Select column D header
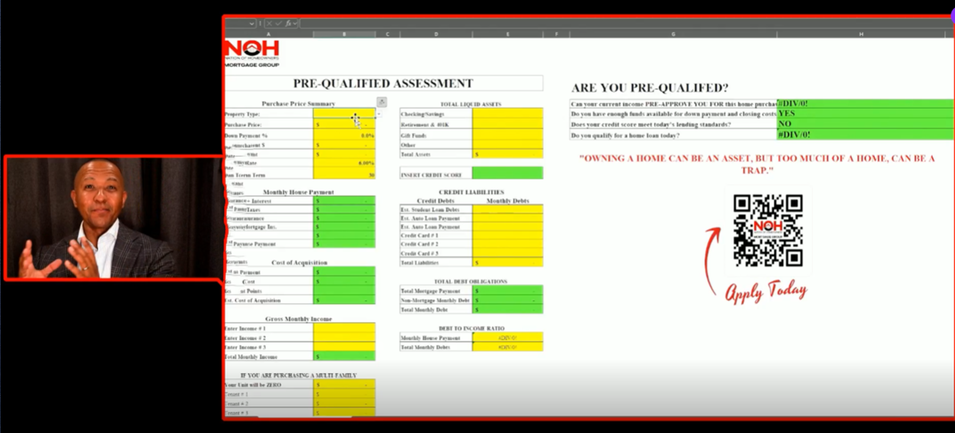The width and height of the screenshot is (955, 433). pos(436,34)
